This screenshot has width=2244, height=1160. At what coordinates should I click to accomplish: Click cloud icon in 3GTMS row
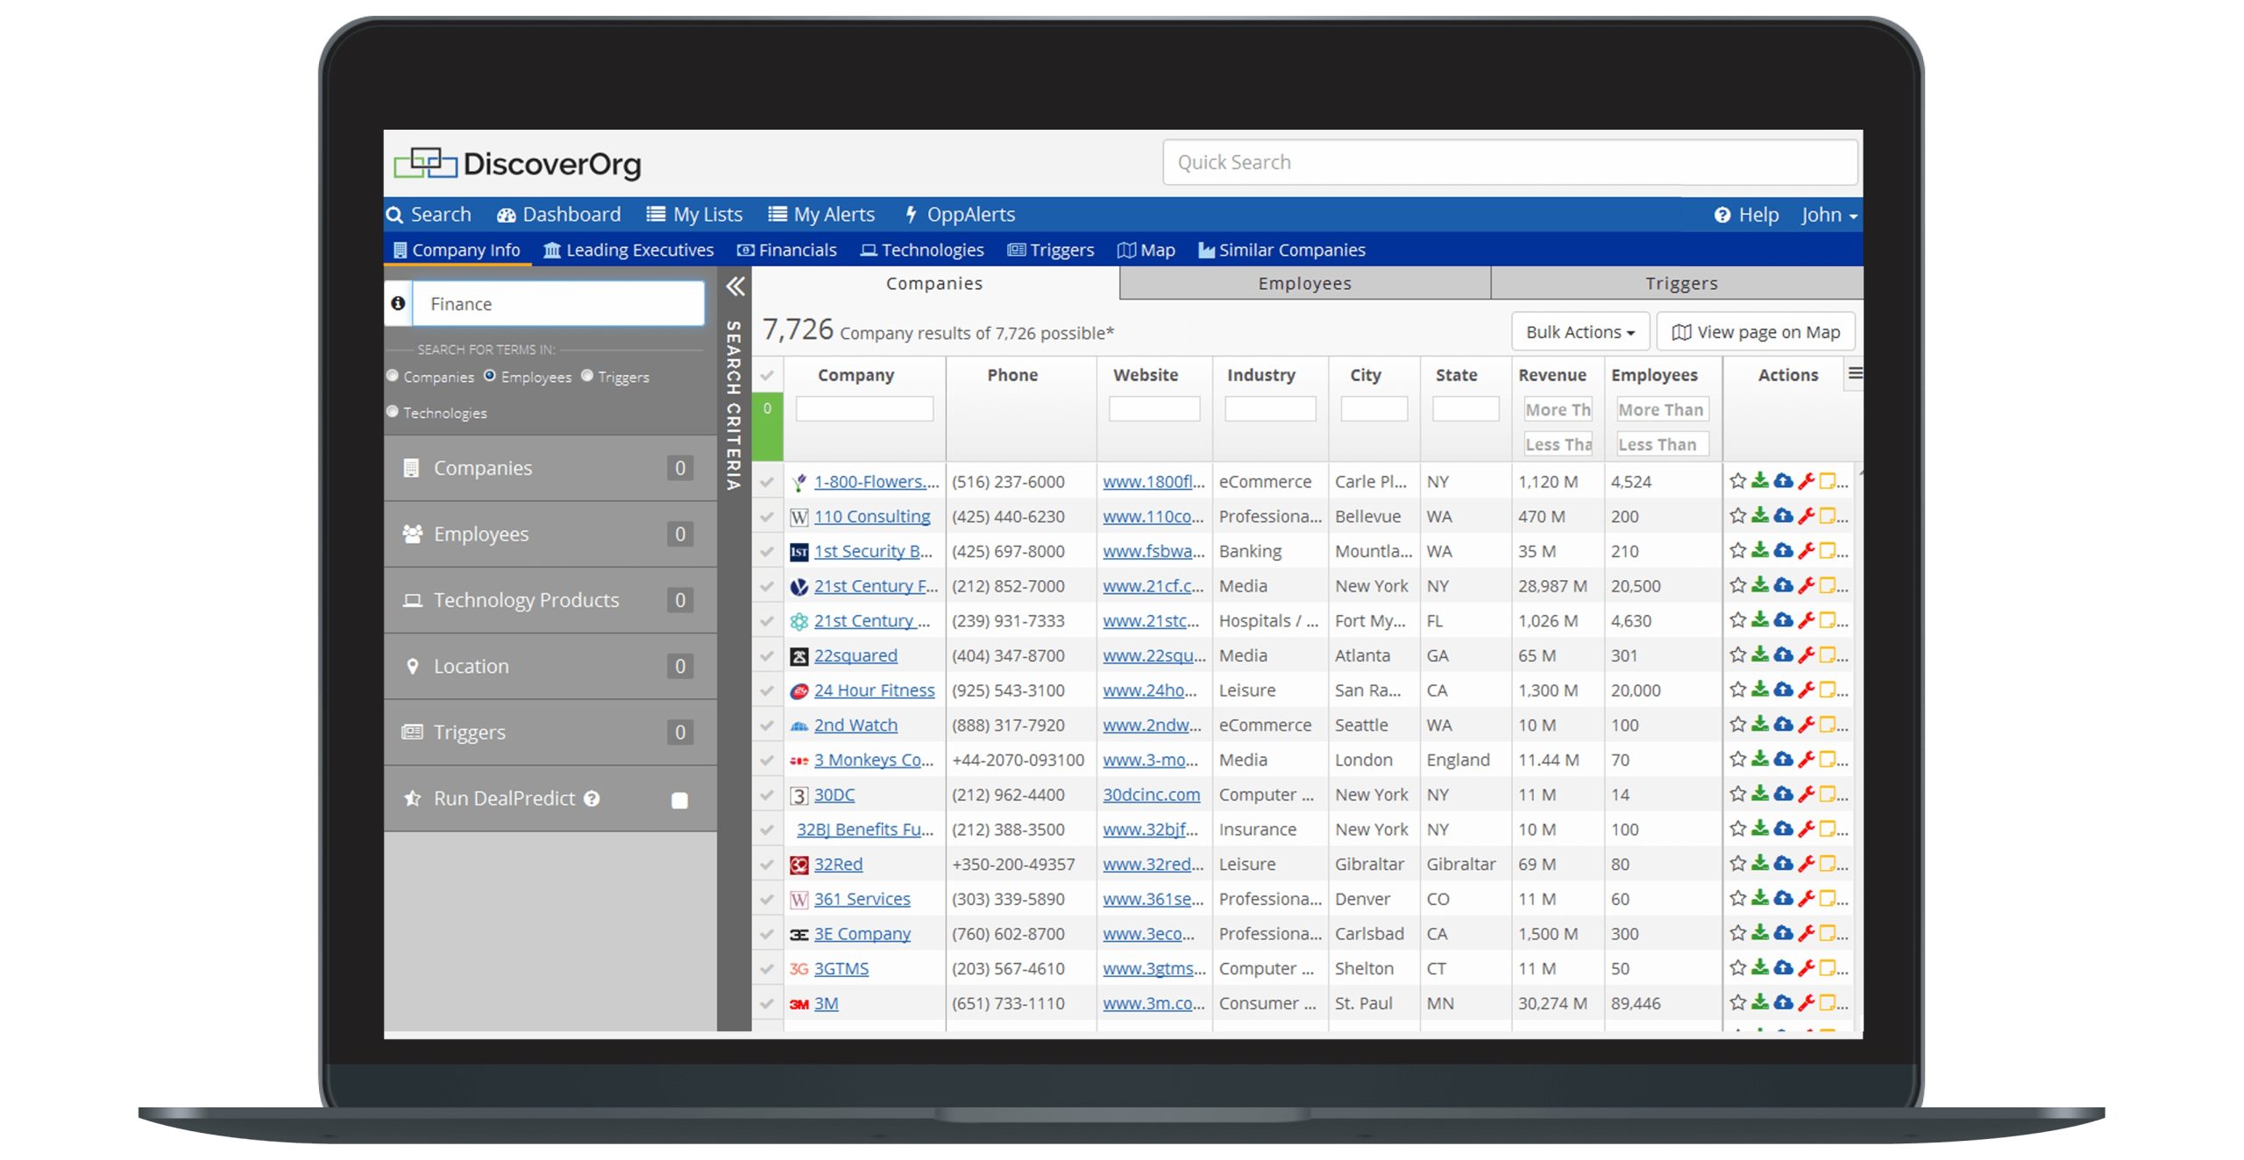[1783, 968]
